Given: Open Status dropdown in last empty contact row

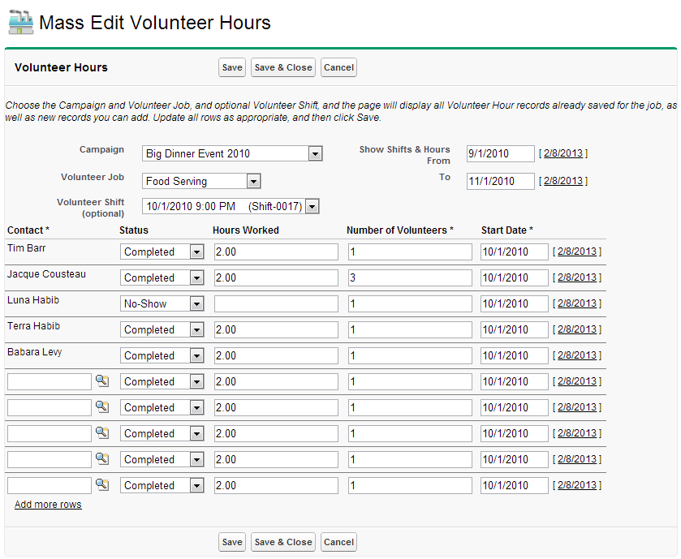Looking at the screenshot, I should tap(162, 486).
